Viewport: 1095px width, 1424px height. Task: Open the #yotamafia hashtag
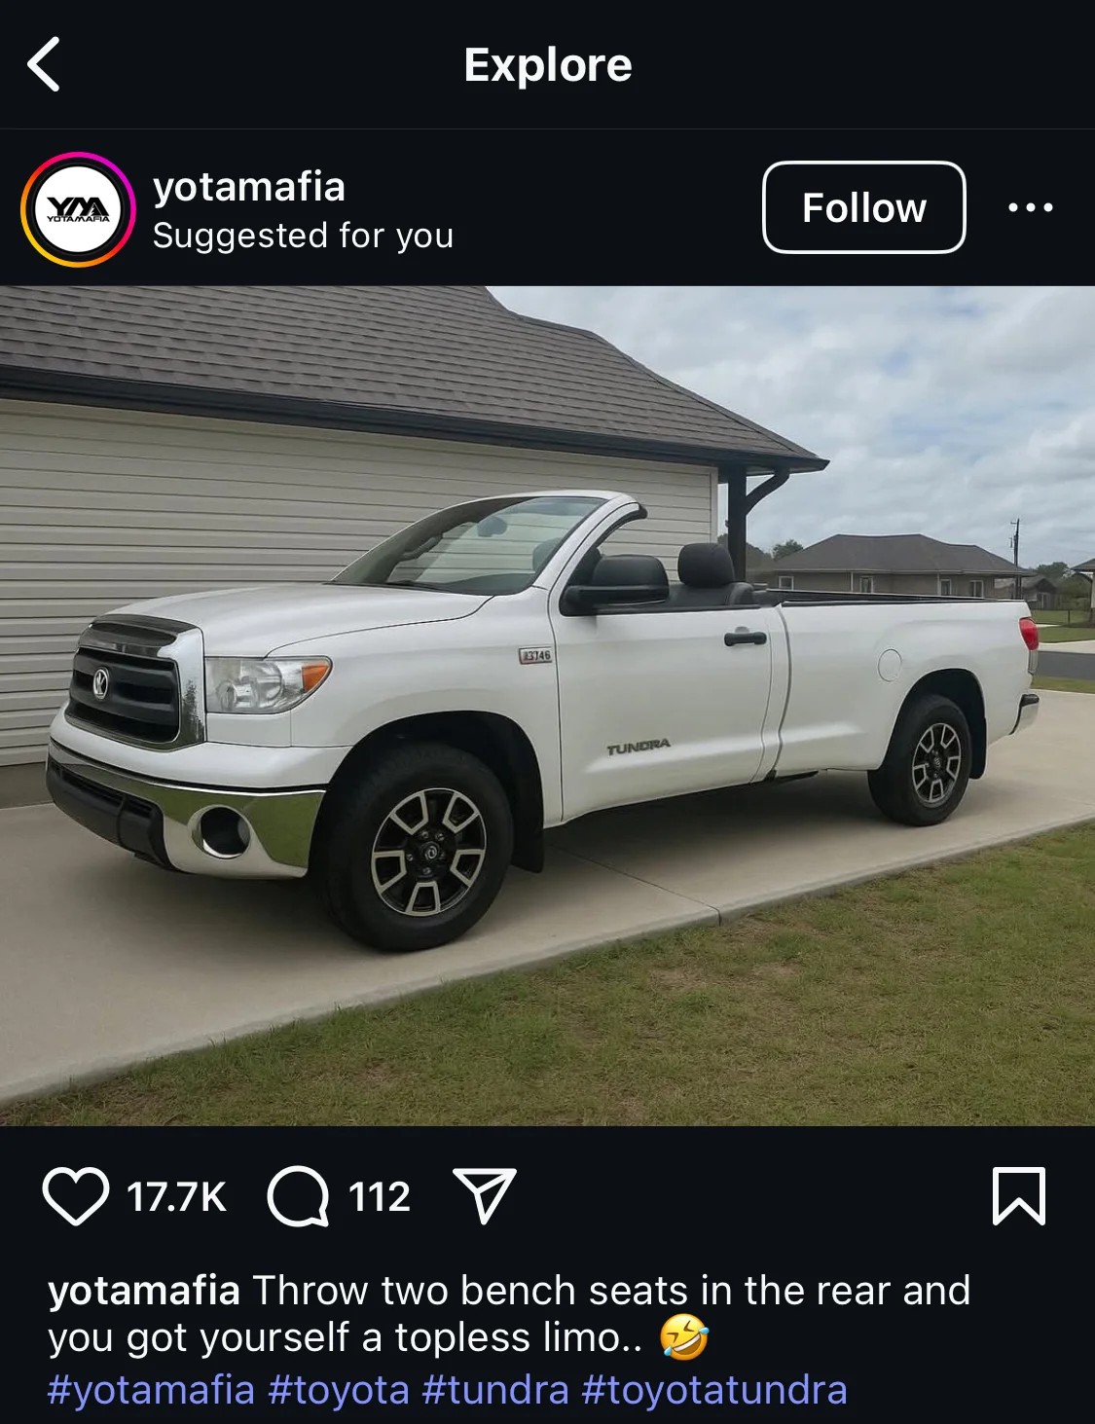[151, 1389]
